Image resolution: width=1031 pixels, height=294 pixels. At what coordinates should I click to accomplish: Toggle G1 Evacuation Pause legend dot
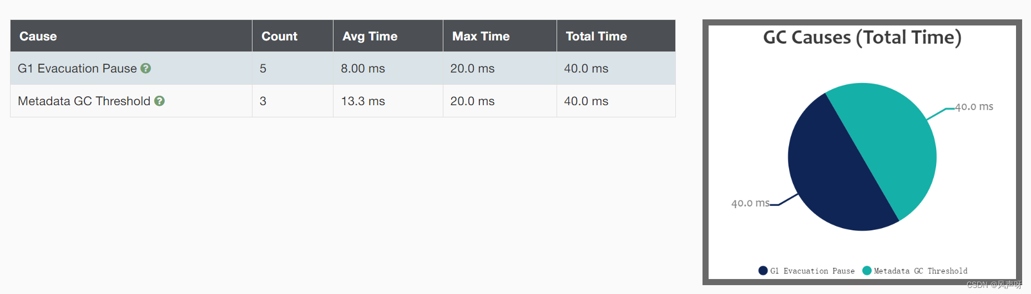(763, 271)
